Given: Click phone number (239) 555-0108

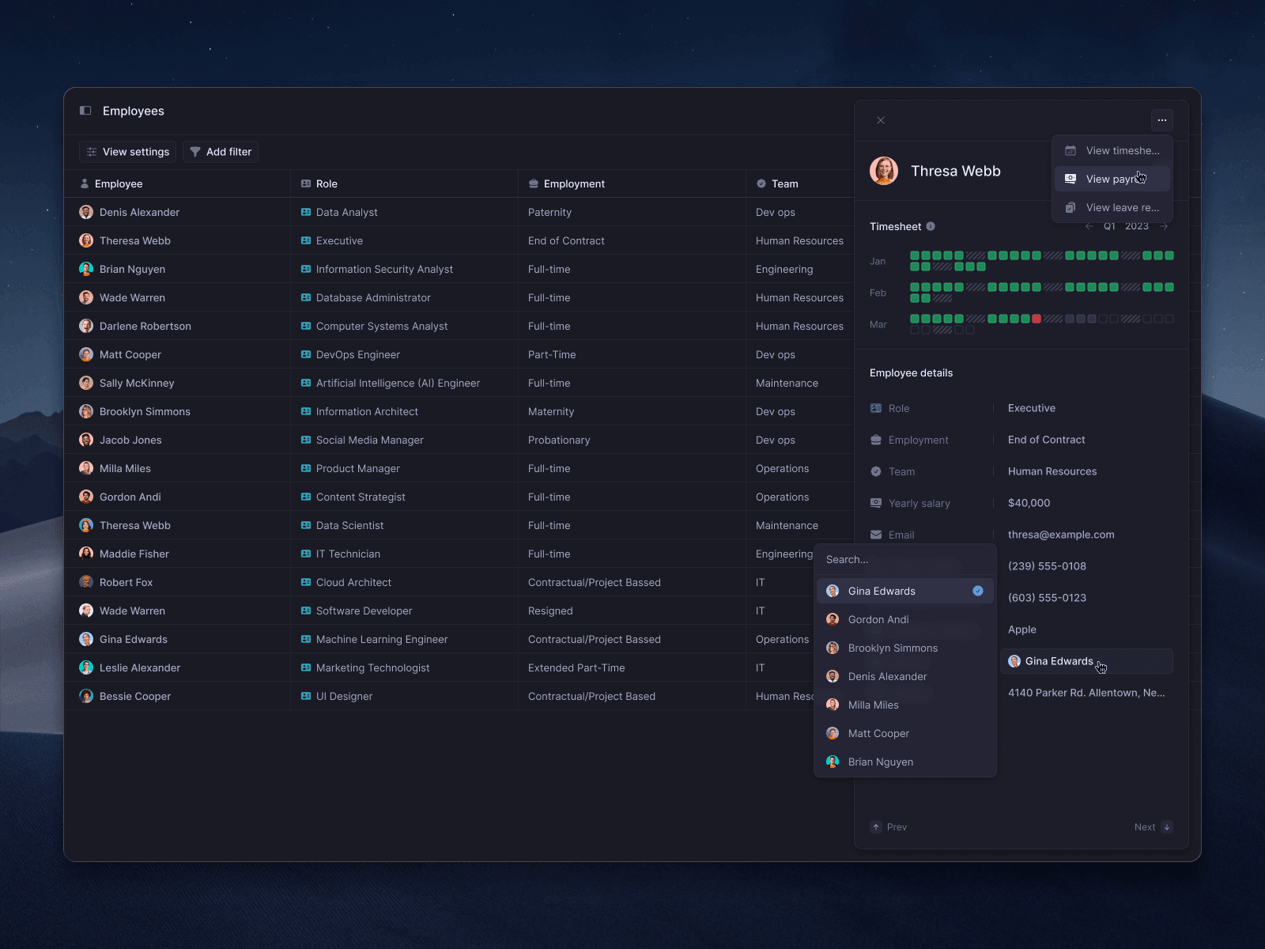Looking at the screenshot, I should point(1047,566).
